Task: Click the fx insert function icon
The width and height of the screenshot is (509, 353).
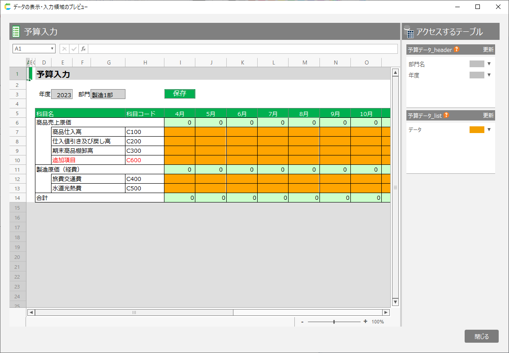Action: pyautogui.click(x=83, y=49)
